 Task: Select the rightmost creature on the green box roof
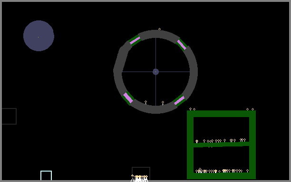(252, 109)
